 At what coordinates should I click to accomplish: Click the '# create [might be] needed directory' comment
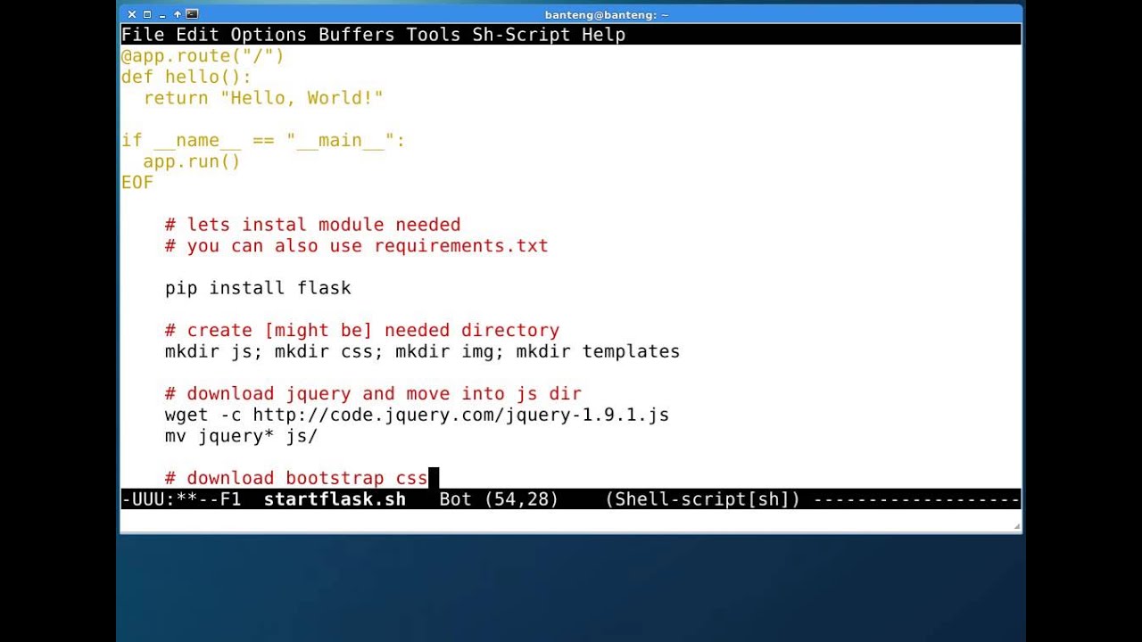[x=362, y=331]
